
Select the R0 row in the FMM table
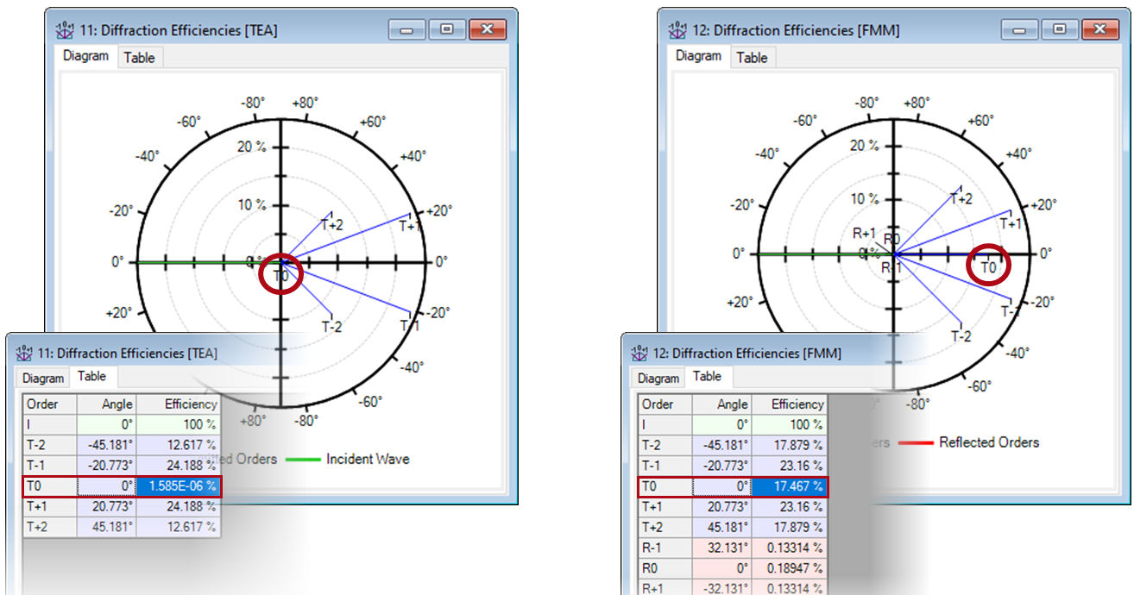tap(734, 568)
